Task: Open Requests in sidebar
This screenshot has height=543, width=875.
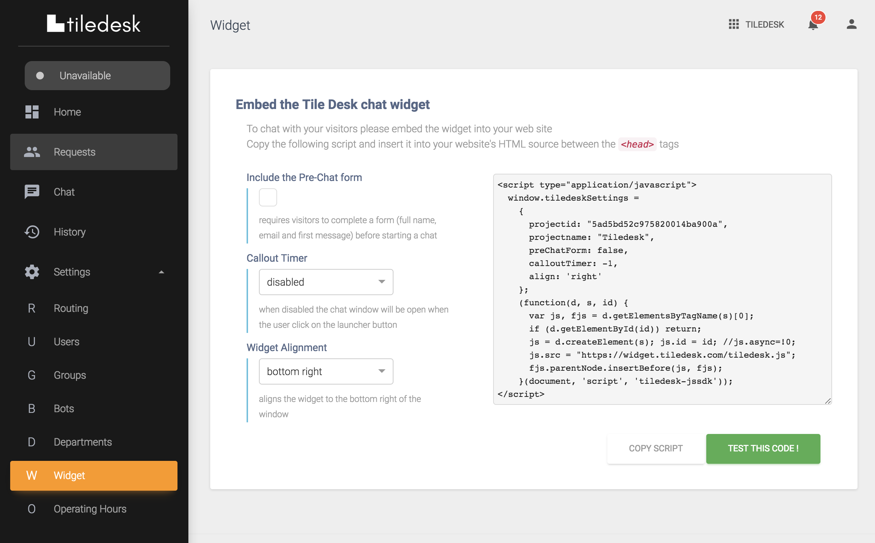Action: point(94,152)
